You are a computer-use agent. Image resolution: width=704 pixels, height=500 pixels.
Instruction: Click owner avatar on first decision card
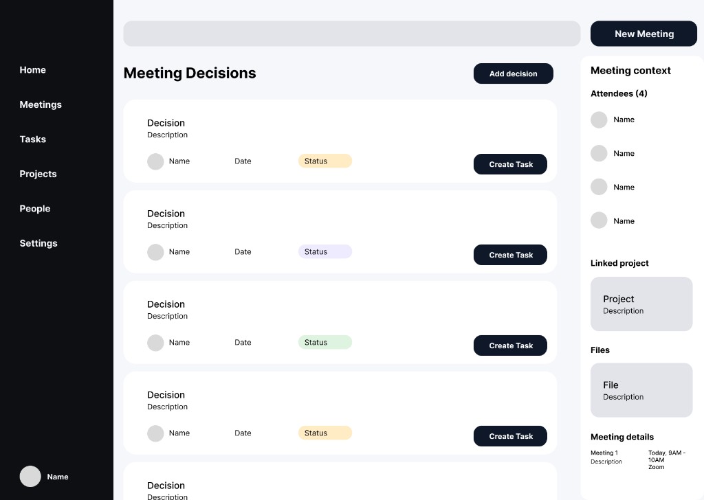click(x=155, y=161)
